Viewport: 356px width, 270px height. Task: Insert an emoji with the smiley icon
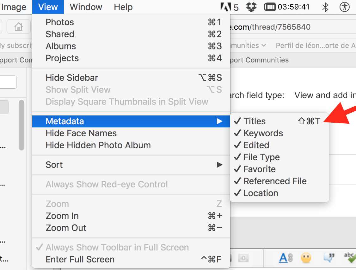coord(306,258)
